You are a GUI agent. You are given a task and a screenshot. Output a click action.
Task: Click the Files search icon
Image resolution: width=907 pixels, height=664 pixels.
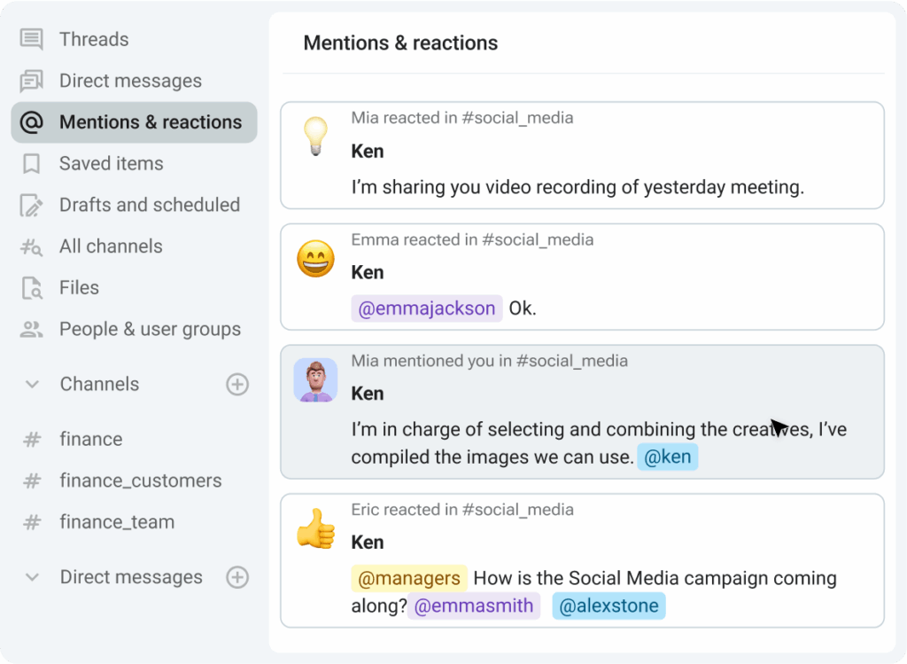[x=32, y=288]
